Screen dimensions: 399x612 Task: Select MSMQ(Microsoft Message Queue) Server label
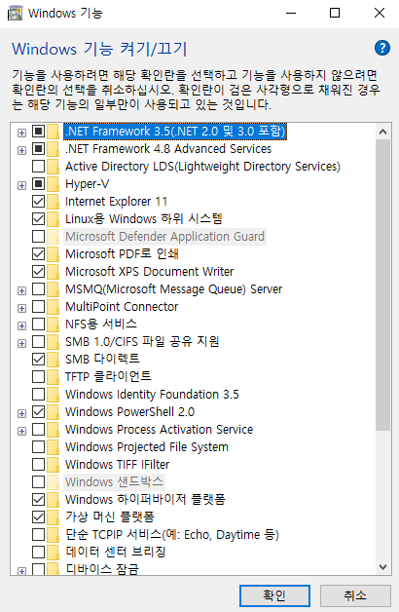point(174,288)
